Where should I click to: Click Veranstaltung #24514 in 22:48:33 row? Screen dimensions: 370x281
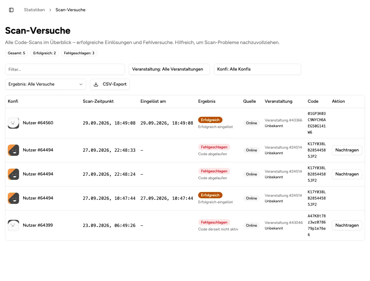283,147
